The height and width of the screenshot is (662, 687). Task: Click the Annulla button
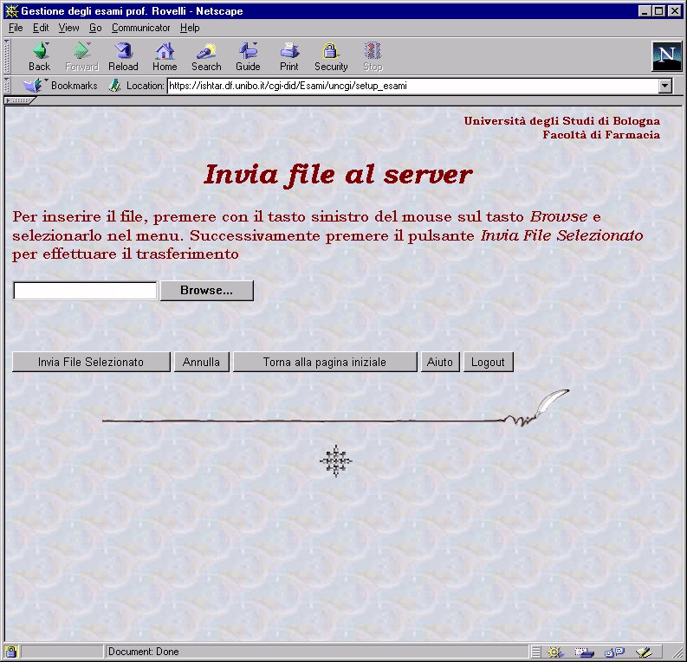202,362
